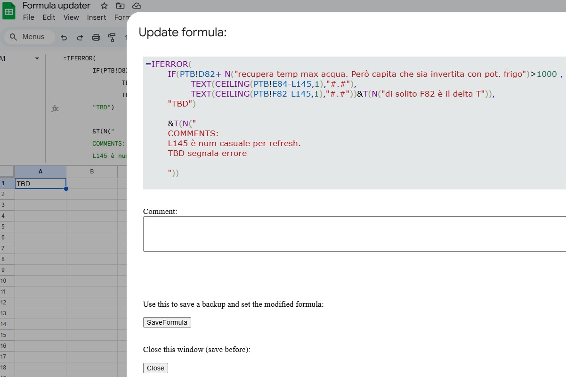
Task: Select cell B3 in the sheet
Action: click(92, 205)
